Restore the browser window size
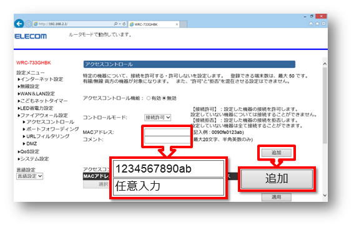This screenshot has height=228, width=354. point(312,16)
